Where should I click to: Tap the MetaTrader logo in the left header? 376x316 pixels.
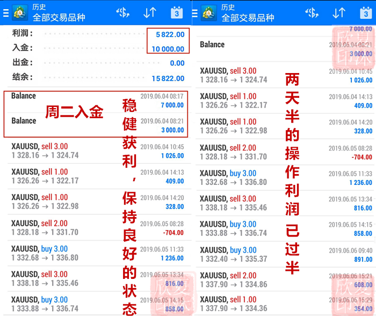19,13
